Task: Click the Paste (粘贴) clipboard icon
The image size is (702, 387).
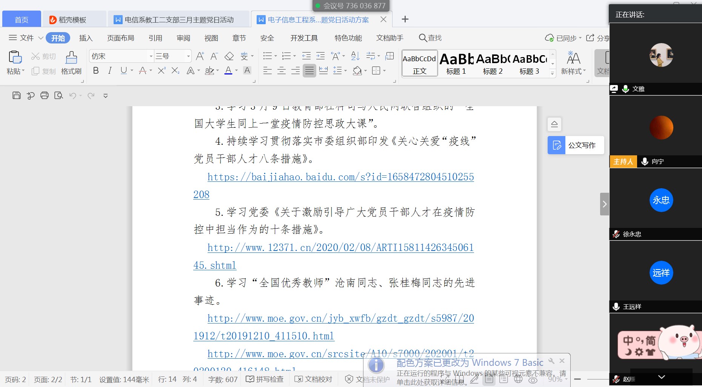Action: tap(15, 57)
